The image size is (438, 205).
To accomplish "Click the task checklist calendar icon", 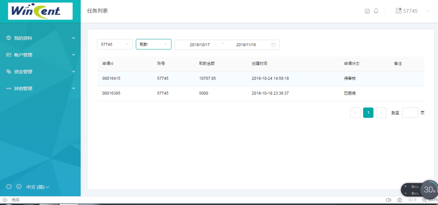I will pos(367,11).
